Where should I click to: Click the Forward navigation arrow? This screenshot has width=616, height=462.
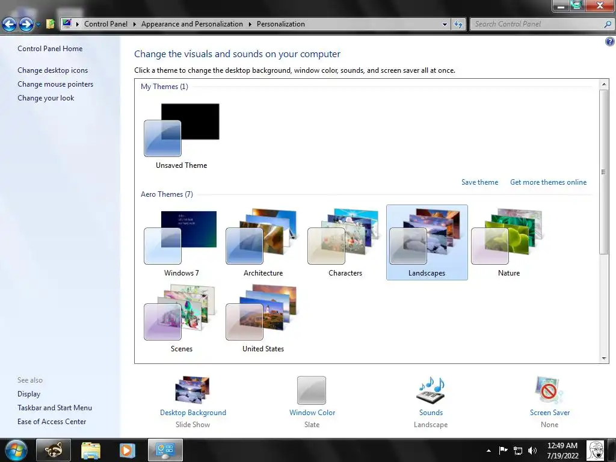tap(26, 24)
